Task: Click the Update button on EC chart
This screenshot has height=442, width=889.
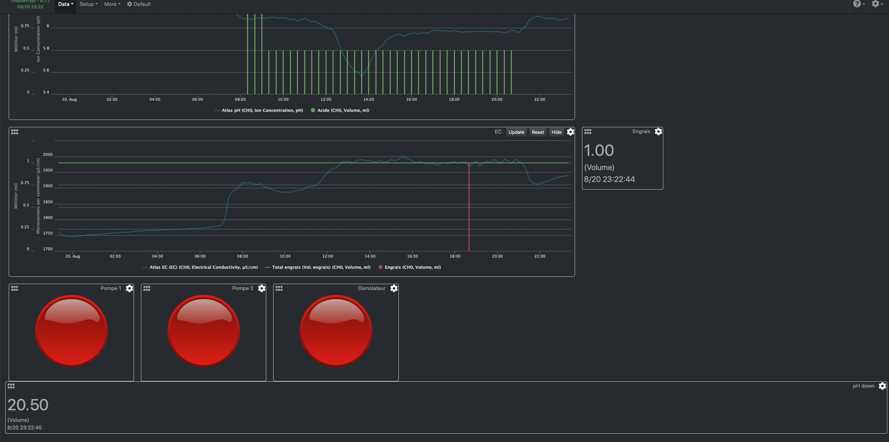Action: point(516,132)
